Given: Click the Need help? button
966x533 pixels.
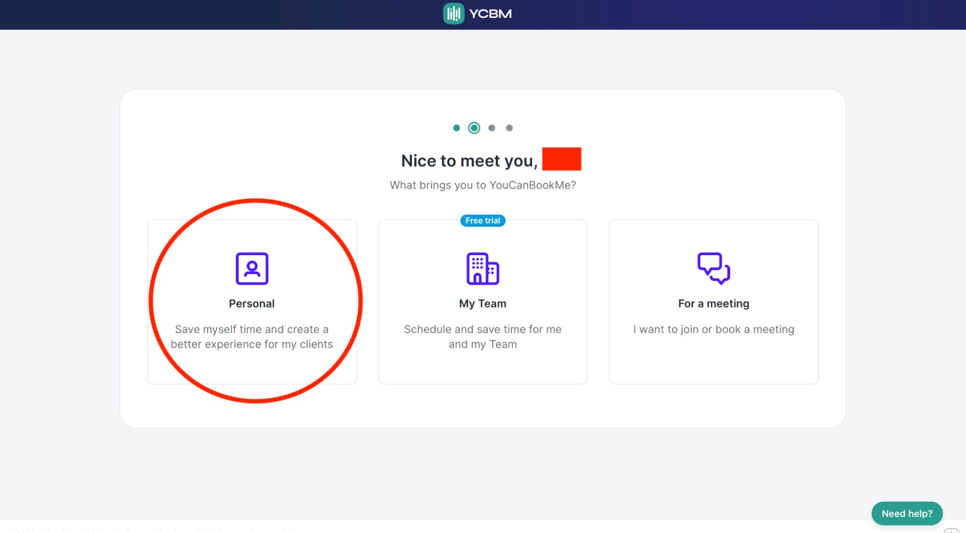Looking at the screenshot, I should coord(907,513).
